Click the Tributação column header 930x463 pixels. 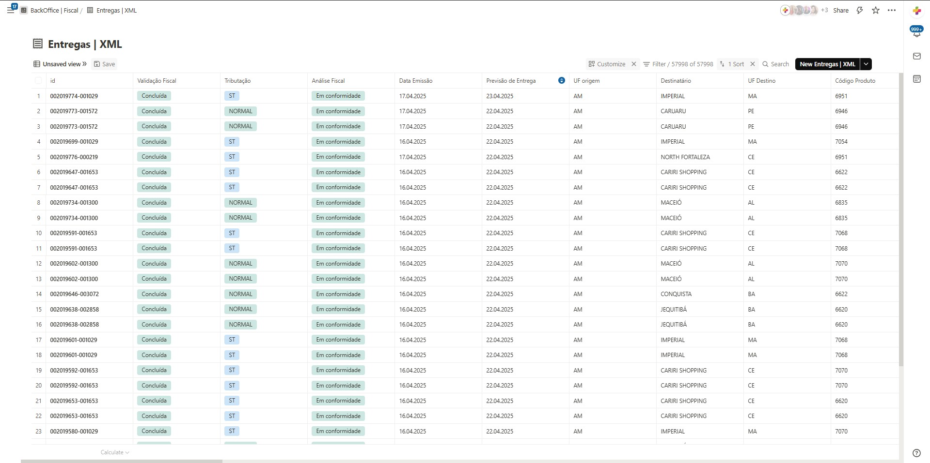tap(264, 81)
